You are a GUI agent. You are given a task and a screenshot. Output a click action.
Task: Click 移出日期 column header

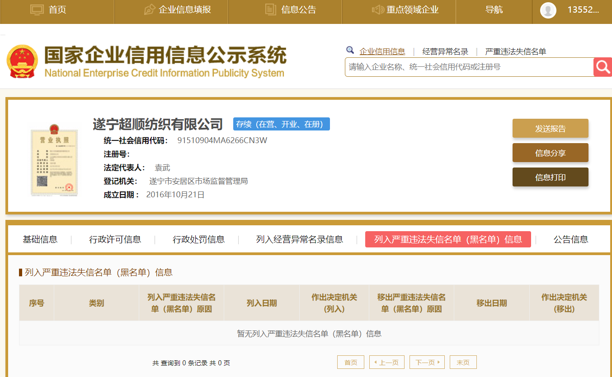(x=492, y=303)
